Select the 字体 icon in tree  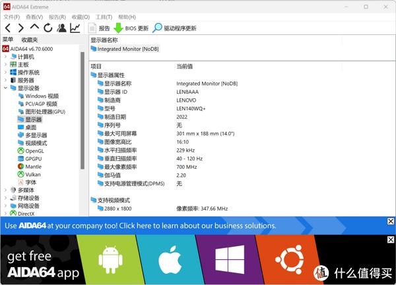tap(20, 182)
